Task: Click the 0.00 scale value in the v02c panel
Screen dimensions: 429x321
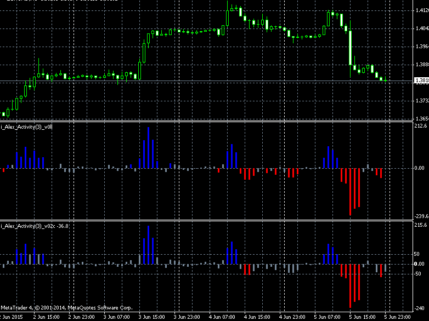Action: coord(420,264)
